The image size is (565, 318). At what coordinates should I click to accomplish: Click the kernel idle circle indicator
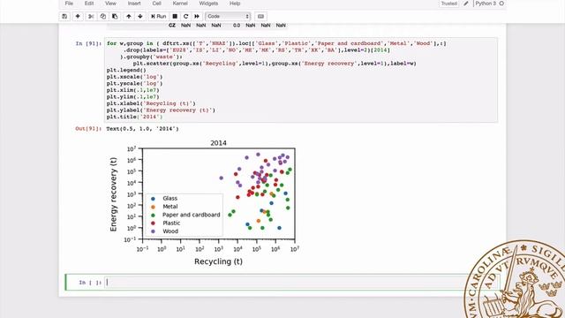(x=501, y=4)
